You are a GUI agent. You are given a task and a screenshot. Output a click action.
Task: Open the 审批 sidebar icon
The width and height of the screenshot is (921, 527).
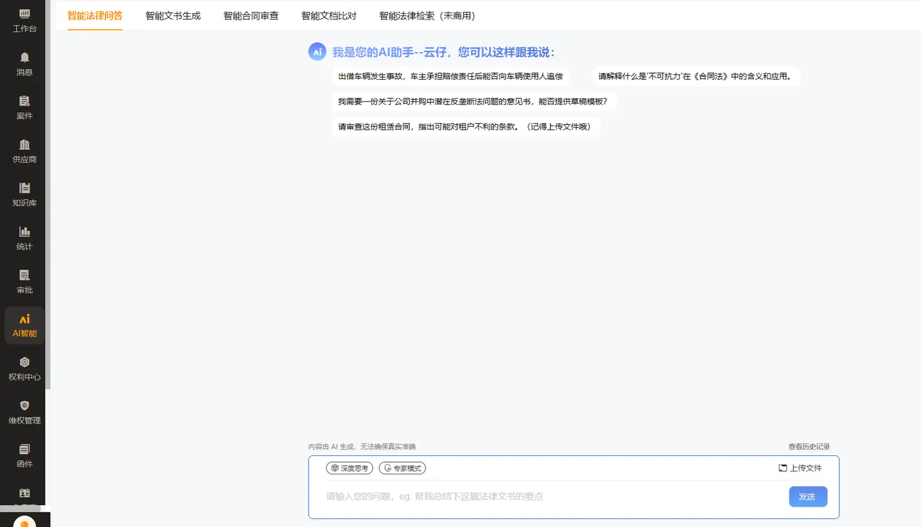[24, 275]
